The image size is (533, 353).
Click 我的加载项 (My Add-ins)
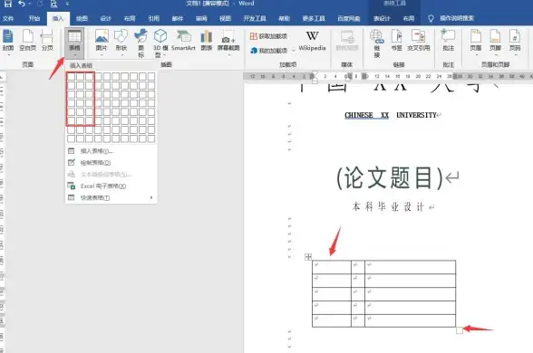click(268, 51)
